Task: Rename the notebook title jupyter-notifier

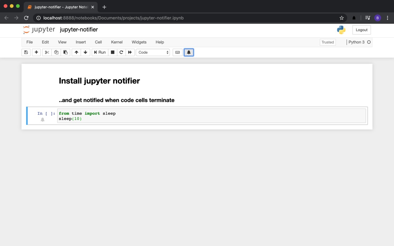Action: (79, 30)
